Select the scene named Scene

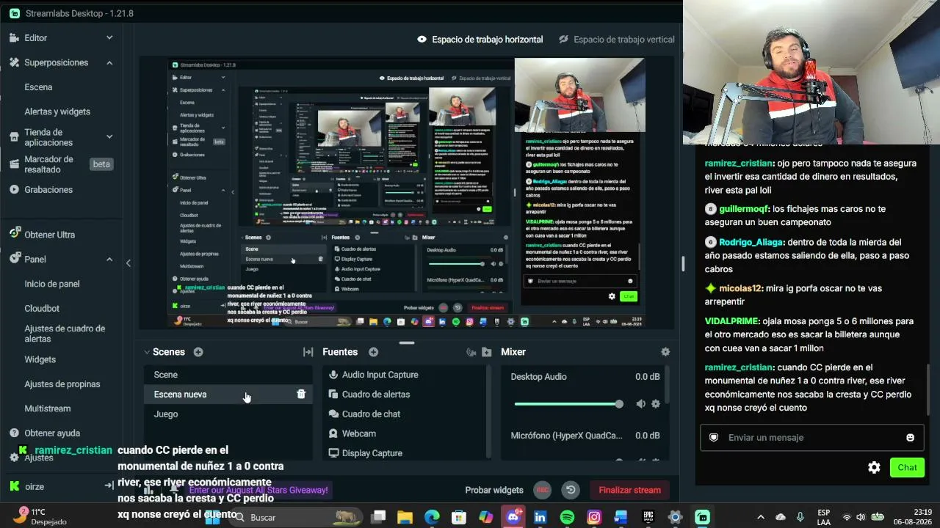(x=228, y=375)
